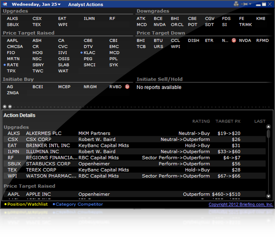Click the LAST column header
275x247 pixels.
coord(260,121)
